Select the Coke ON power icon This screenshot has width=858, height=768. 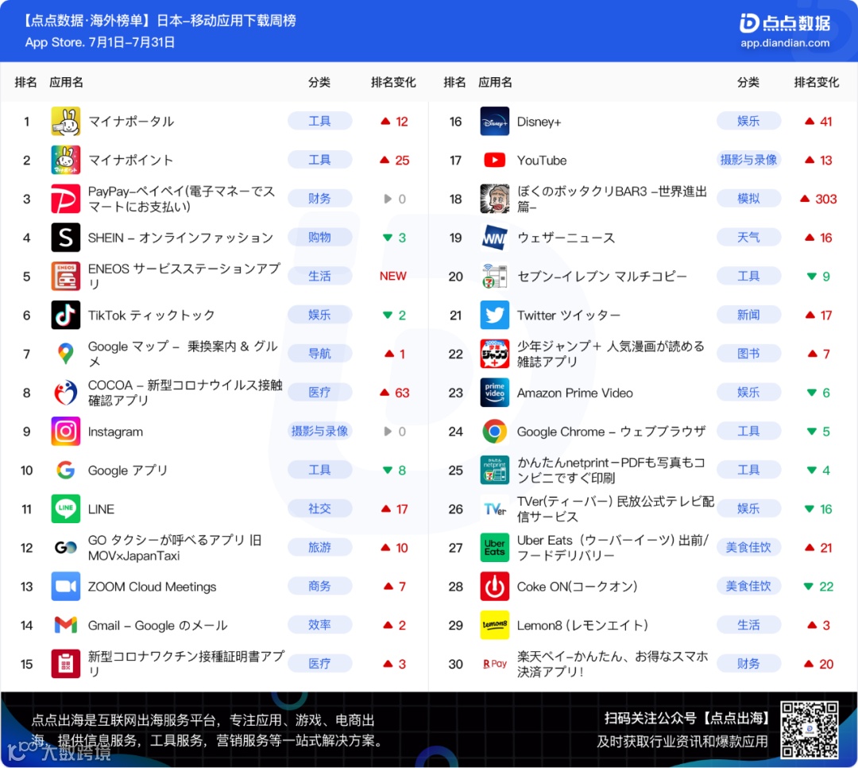point(495,587)
